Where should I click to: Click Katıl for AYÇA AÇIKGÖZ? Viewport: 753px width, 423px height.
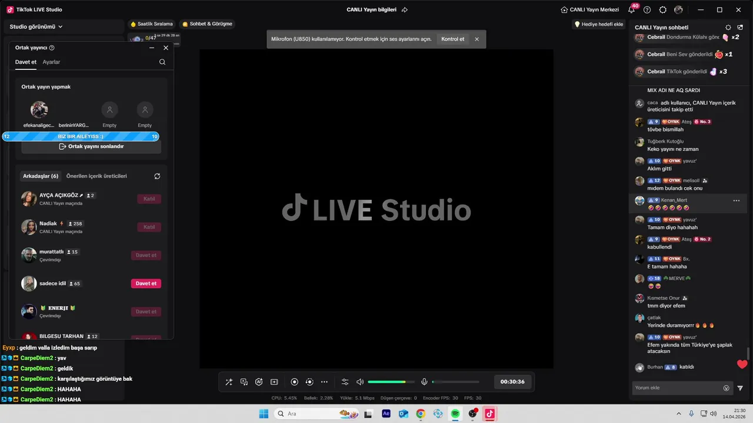pyautogui.click(x=149, y=199)
